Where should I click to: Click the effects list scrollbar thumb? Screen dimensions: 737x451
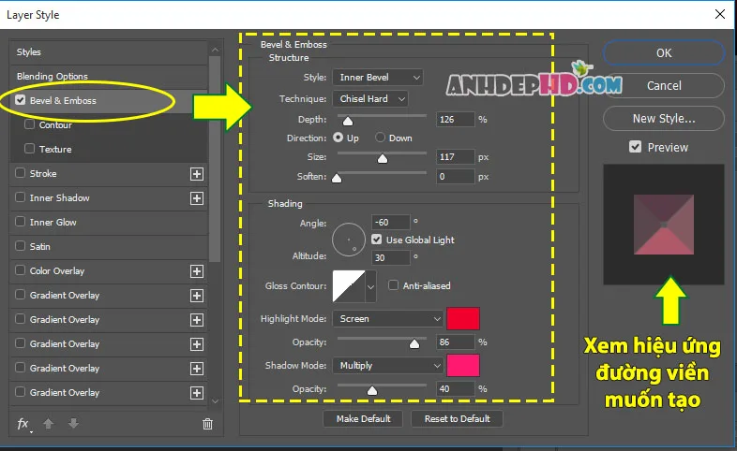(x=215, y=159)
